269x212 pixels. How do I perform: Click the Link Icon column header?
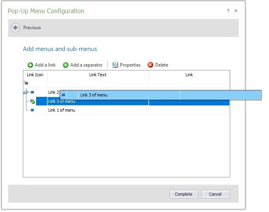(x=35, y=75)
